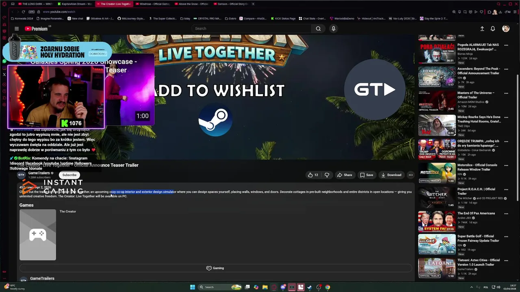This screenshot has width=520, height=292.
Task: Open options menu for ORĘDZIE TRUMPA video
Action: point(506,142)
